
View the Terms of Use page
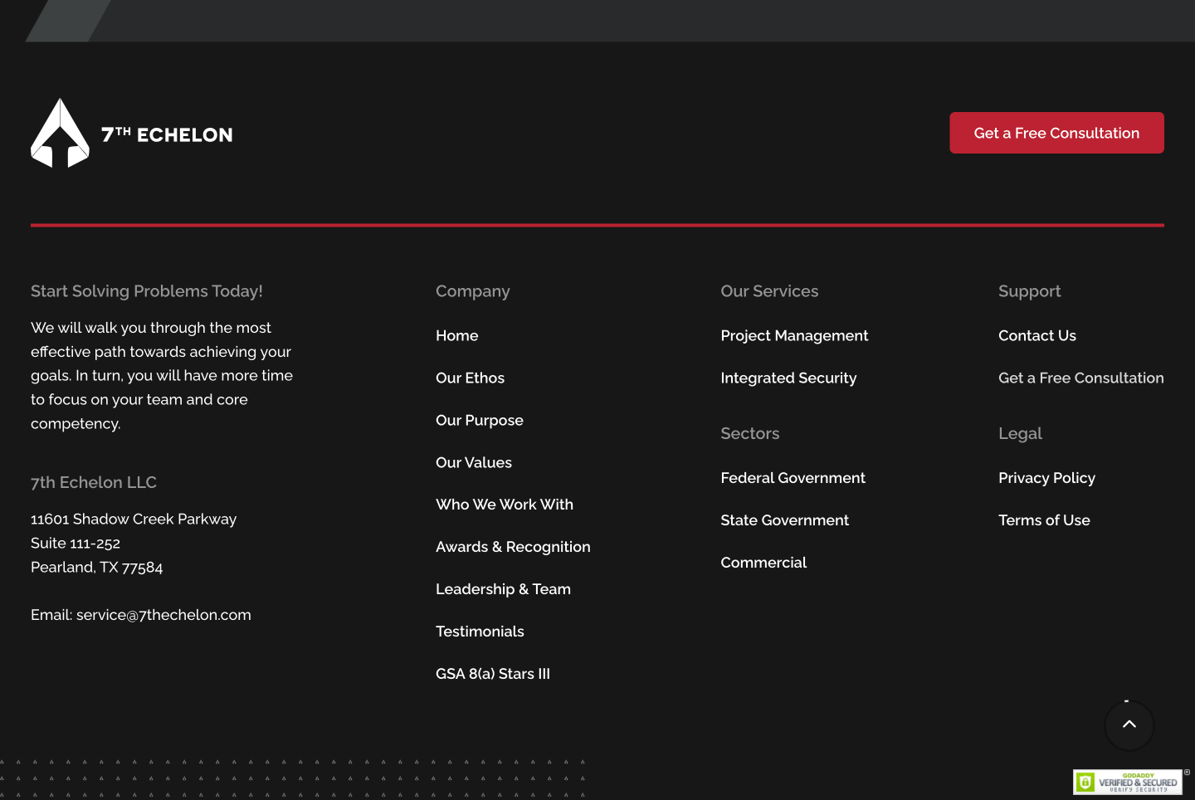tap(1043, 520)
